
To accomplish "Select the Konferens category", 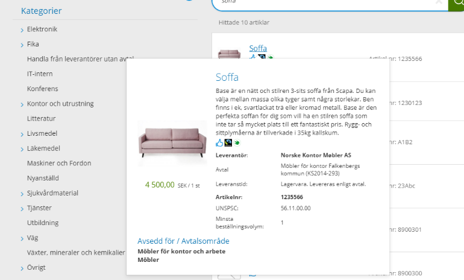I will click(x=43, y=89).
